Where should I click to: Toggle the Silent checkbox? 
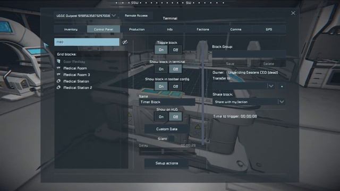click(171, 139)
